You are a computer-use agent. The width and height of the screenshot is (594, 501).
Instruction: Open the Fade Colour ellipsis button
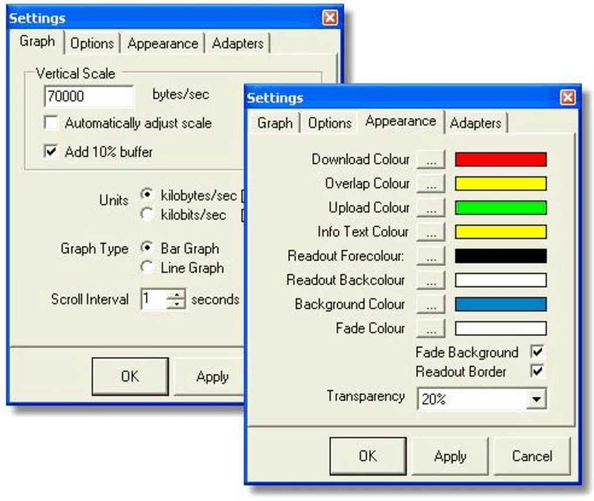click(x=431, y=329)
